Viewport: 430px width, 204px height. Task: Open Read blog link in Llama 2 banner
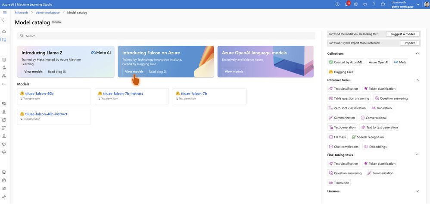coord(57,72)
